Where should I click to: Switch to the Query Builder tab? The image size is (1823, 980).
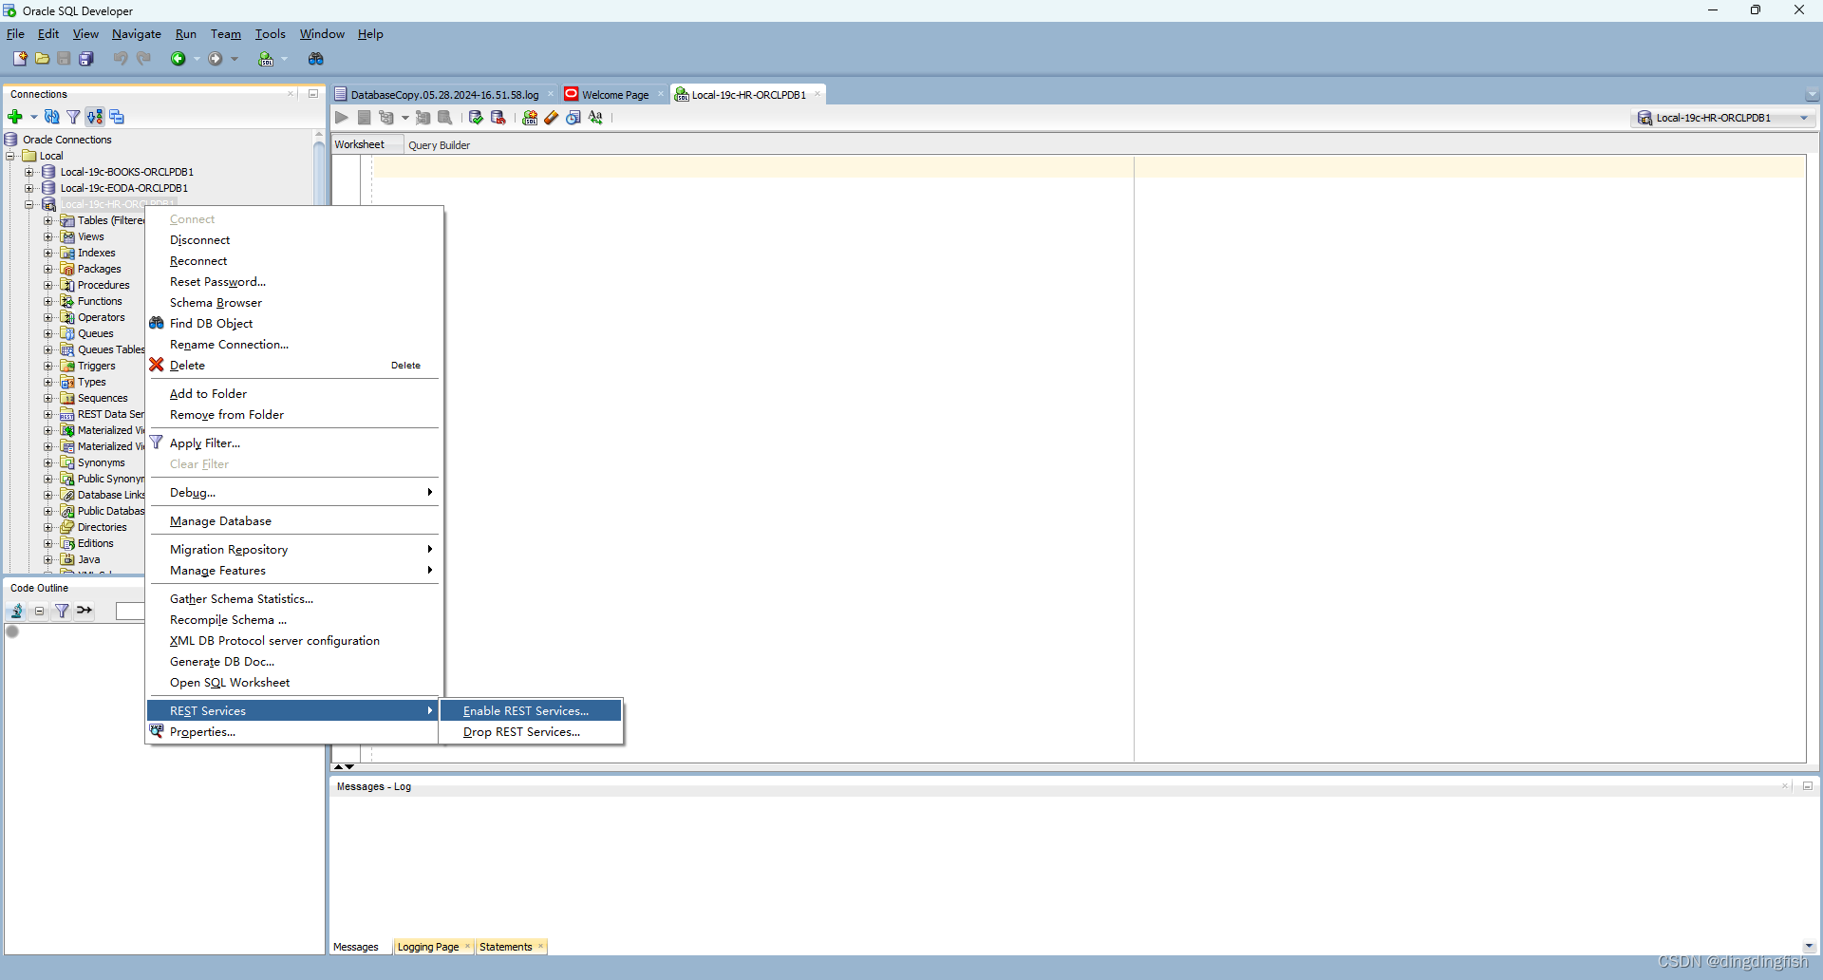pos(439,145)
